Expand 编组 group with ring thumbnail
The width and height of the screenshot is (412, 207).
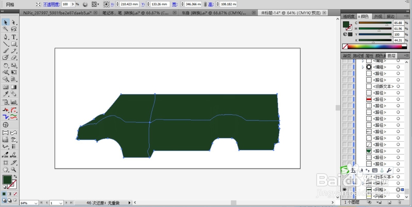[363, 67]
